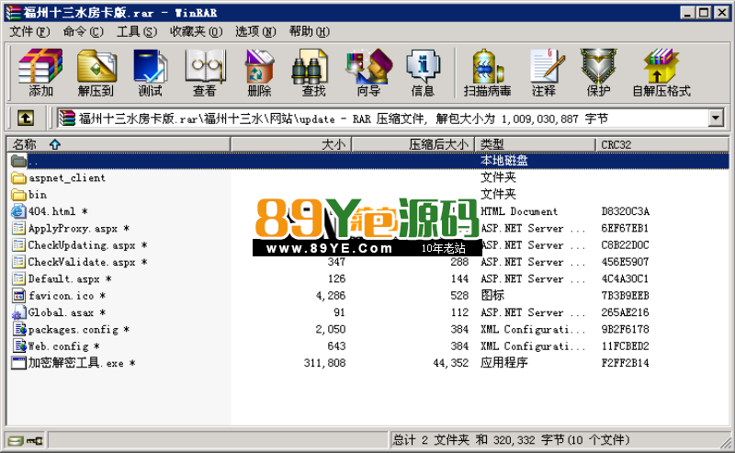The image size is (735, 453).
Task: Sort by 类型 column header
Action: pyautogui.click(x=535, y=144)
